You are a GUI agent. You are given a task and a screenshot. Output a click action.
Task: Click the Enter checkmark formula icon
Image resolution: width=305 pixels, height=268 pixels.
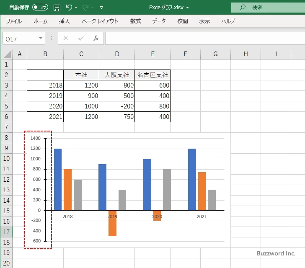tap(81, 38)
